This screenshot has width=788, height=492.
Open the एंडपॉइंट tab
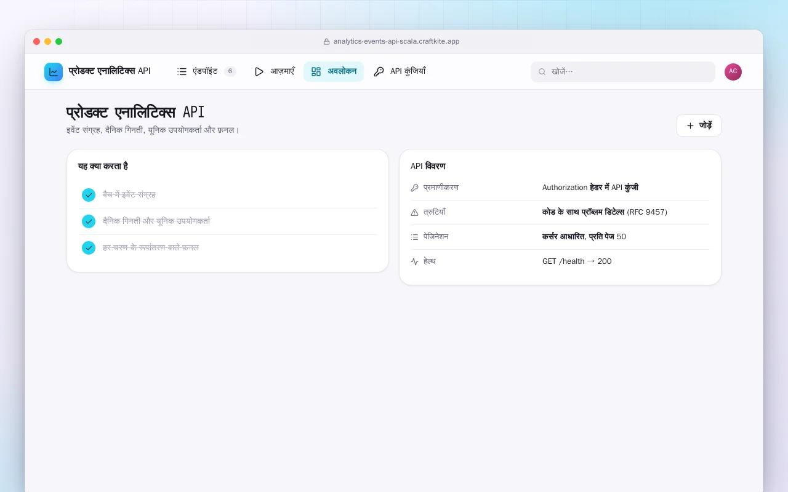(206, 71)
